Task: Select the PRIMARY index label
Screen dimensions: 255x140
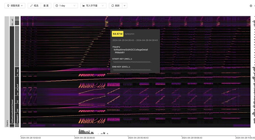Action: (17, 118)
